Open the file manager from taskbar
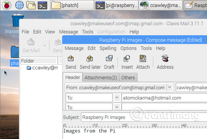 [31, 5]
